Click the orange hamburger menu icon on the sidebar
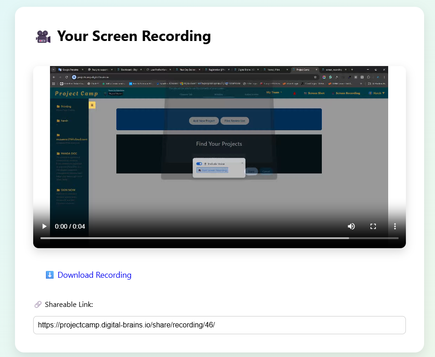The image size is (435, 357). 92,105
